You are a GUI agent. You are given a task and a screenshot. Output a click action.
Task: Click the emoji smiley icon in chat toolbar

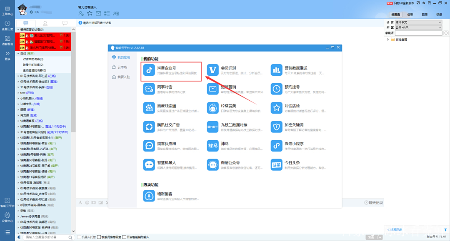point(87,203)
